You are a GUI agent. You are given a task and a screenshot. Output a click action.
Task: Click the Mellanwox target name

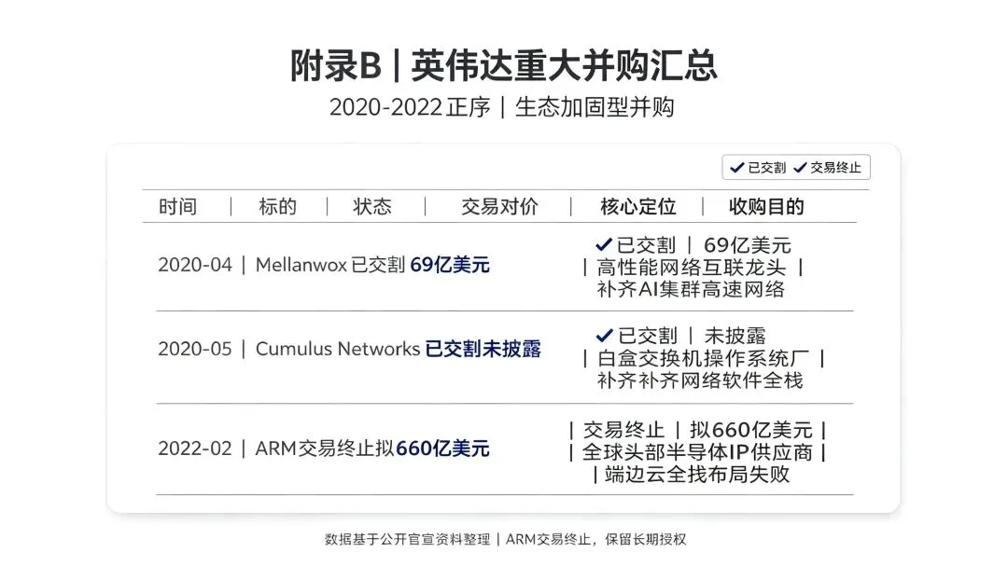(x=301, y=265)
